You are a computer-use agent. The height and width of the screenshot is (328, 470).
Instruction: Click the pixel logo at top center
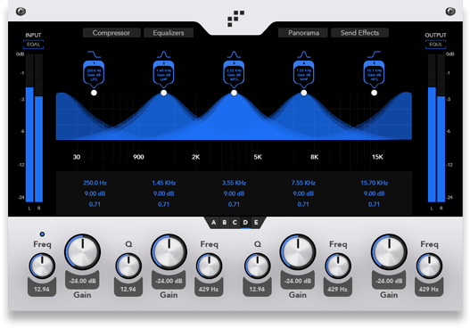(235, 19)
